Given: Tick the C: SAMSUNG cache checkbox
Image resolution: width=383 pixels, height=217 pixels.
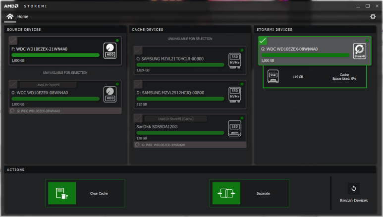Looking at the screenshot, I should [138, 51].
